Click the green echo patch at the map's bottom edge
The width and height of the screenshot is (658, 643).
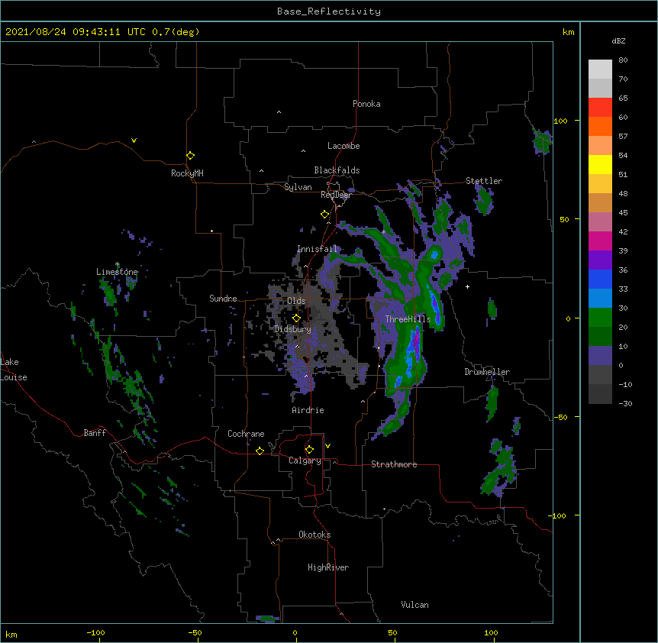[x=268, y=619]
